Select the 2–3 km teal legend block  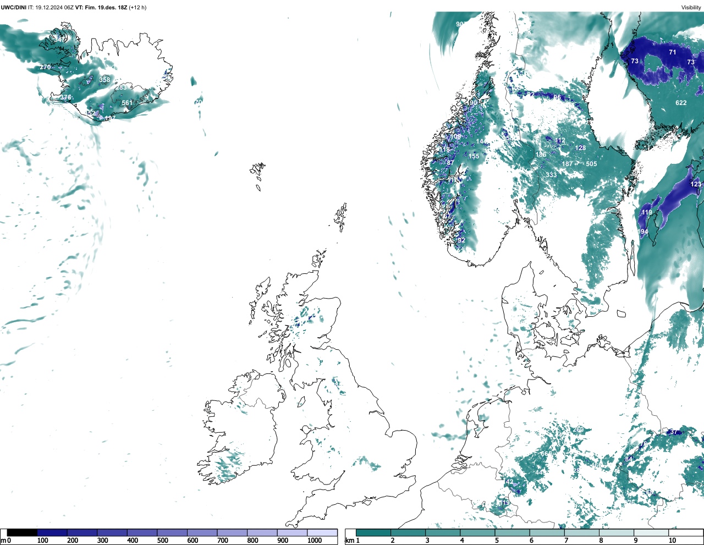click(x=408, y=532)
